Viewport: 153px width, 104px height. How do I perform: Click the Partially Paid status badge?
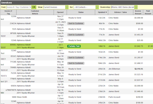76,46
